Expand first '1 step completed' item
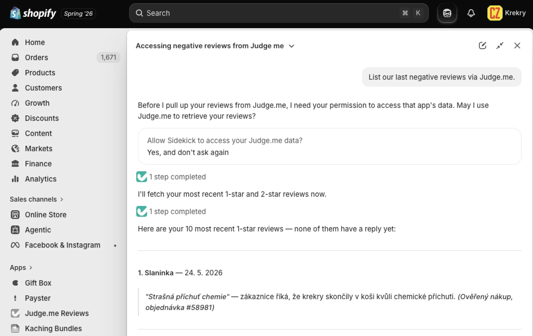This screenshot has width=533, height=336. [171, 177]
